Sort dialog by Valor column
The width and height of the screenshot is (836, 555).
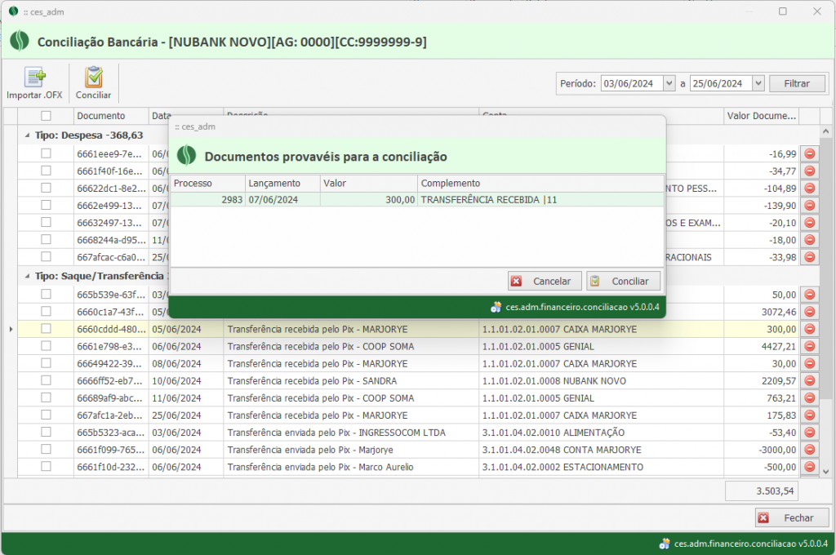(369, 184)
